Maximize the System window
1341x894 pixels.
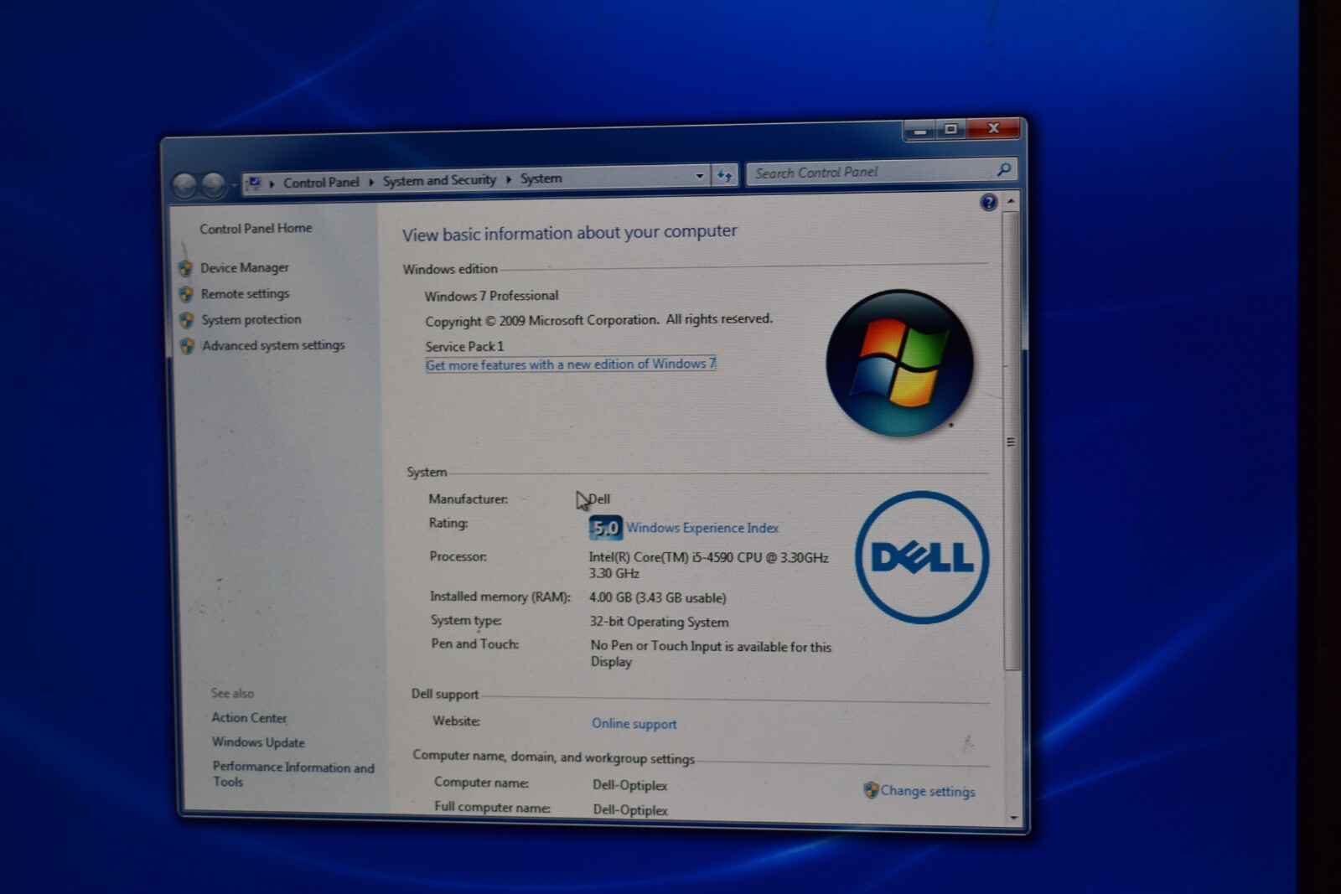point(950,129)
